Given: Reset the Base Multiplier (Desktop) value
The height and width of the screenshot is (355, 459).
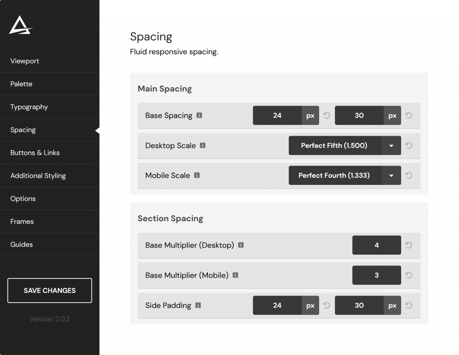Looking at the screenshot, I should [408, 245].
